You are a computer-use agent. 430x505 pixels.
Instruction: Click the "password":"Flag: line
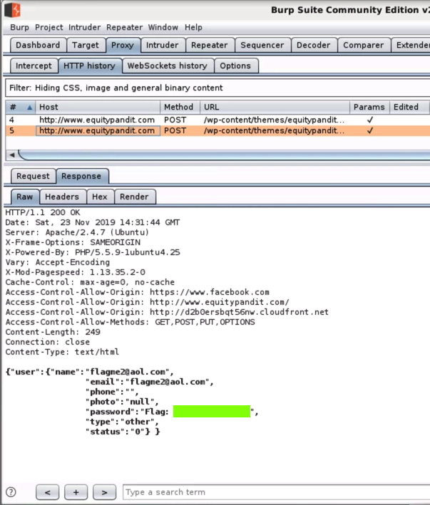pyautogui.click(x=171, y=412)
